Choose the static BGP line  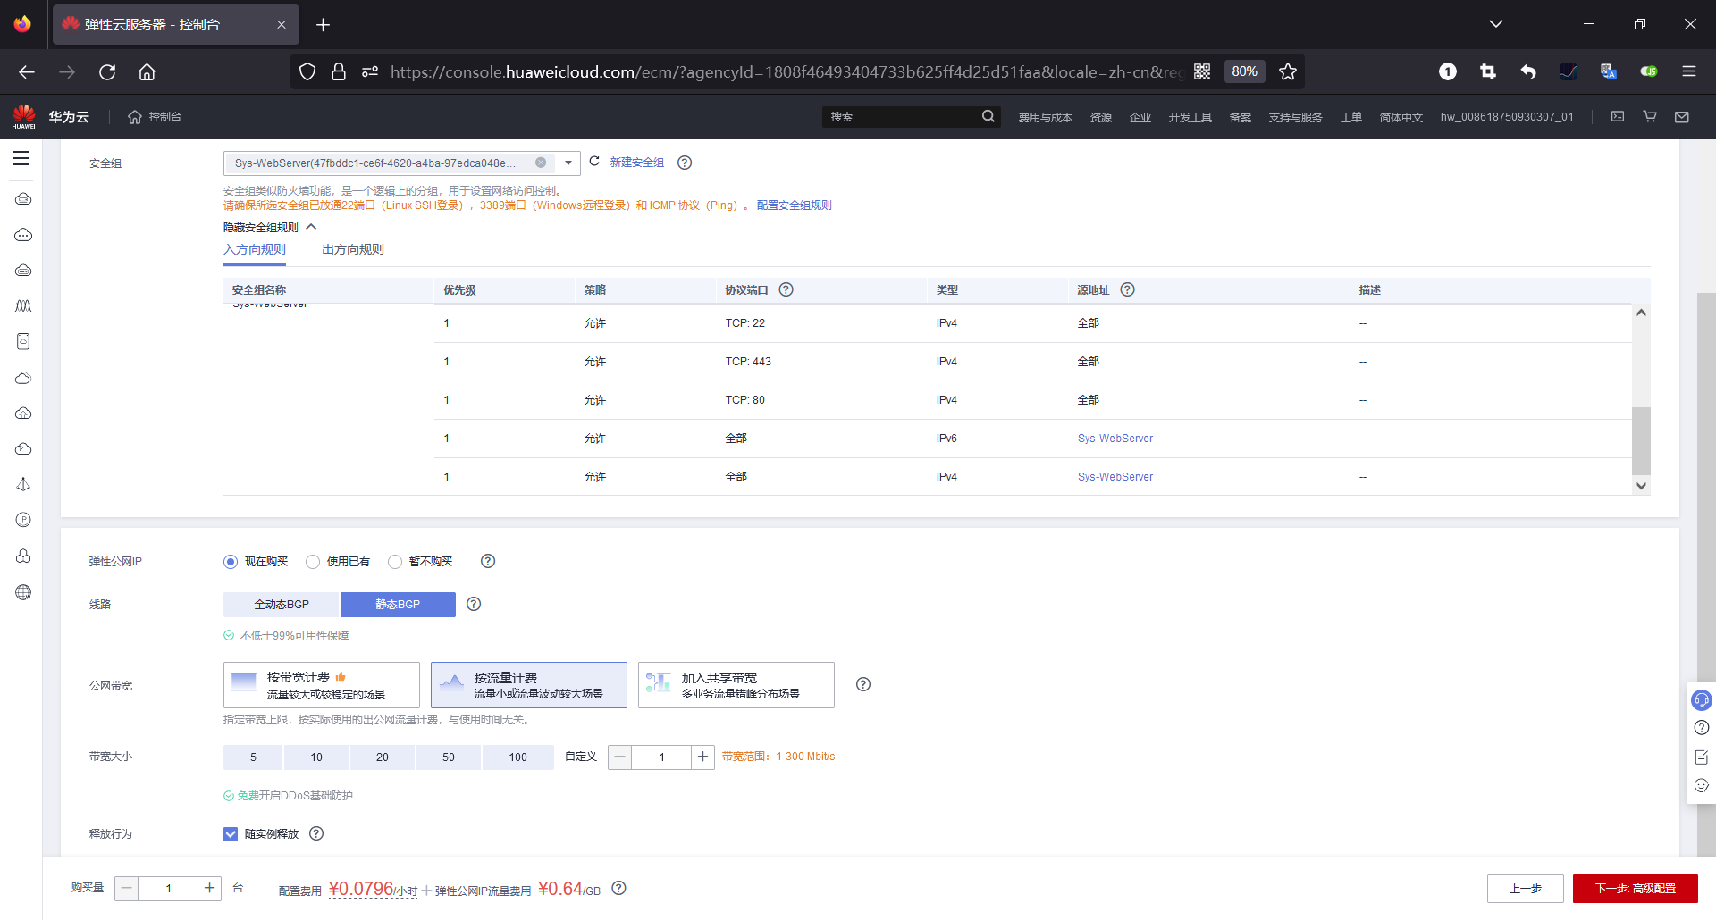pos(398,605)
